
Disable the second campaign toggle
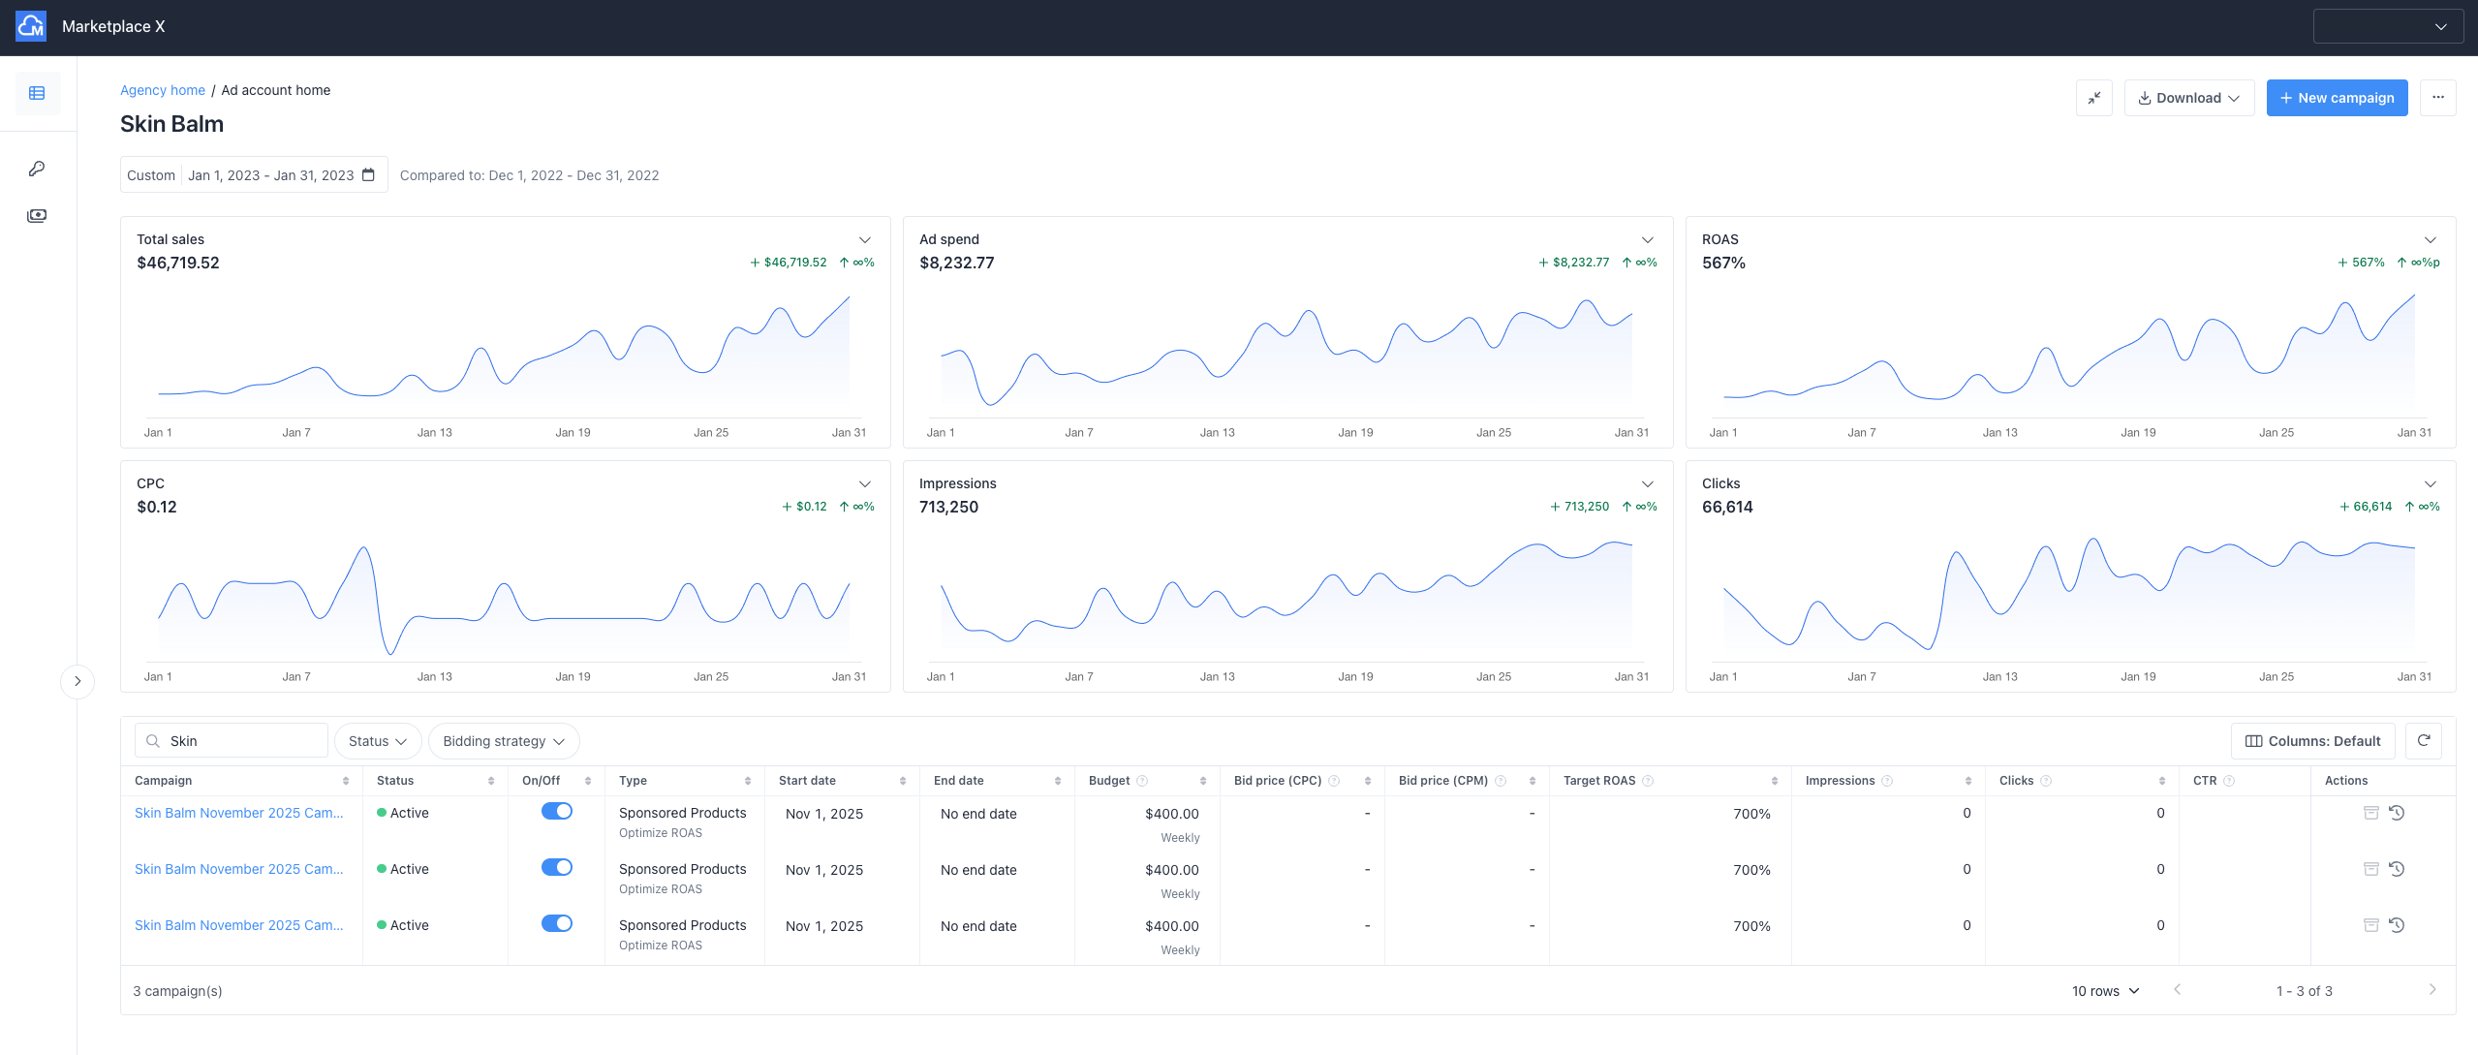(557, 867)
